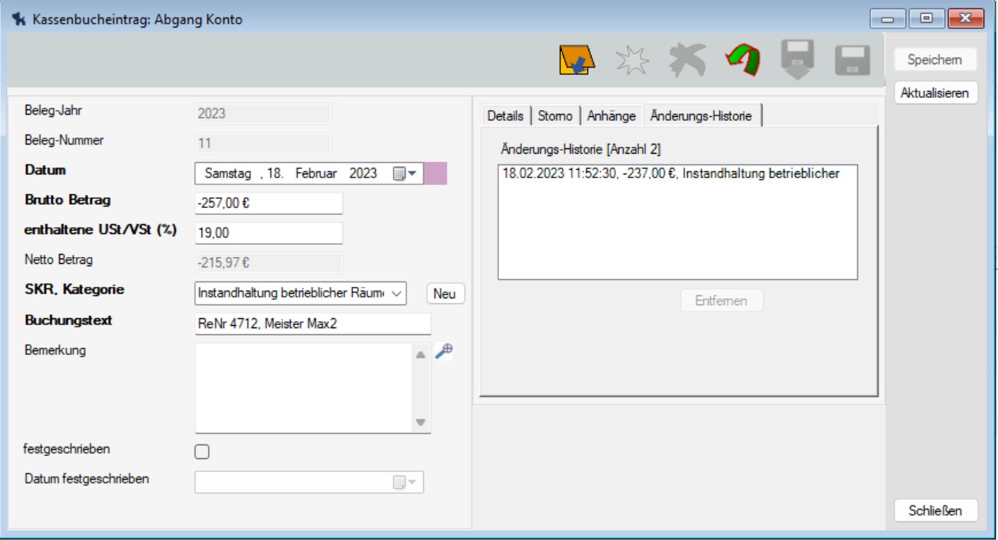Click the plain grey floppy disk icon

852,60
